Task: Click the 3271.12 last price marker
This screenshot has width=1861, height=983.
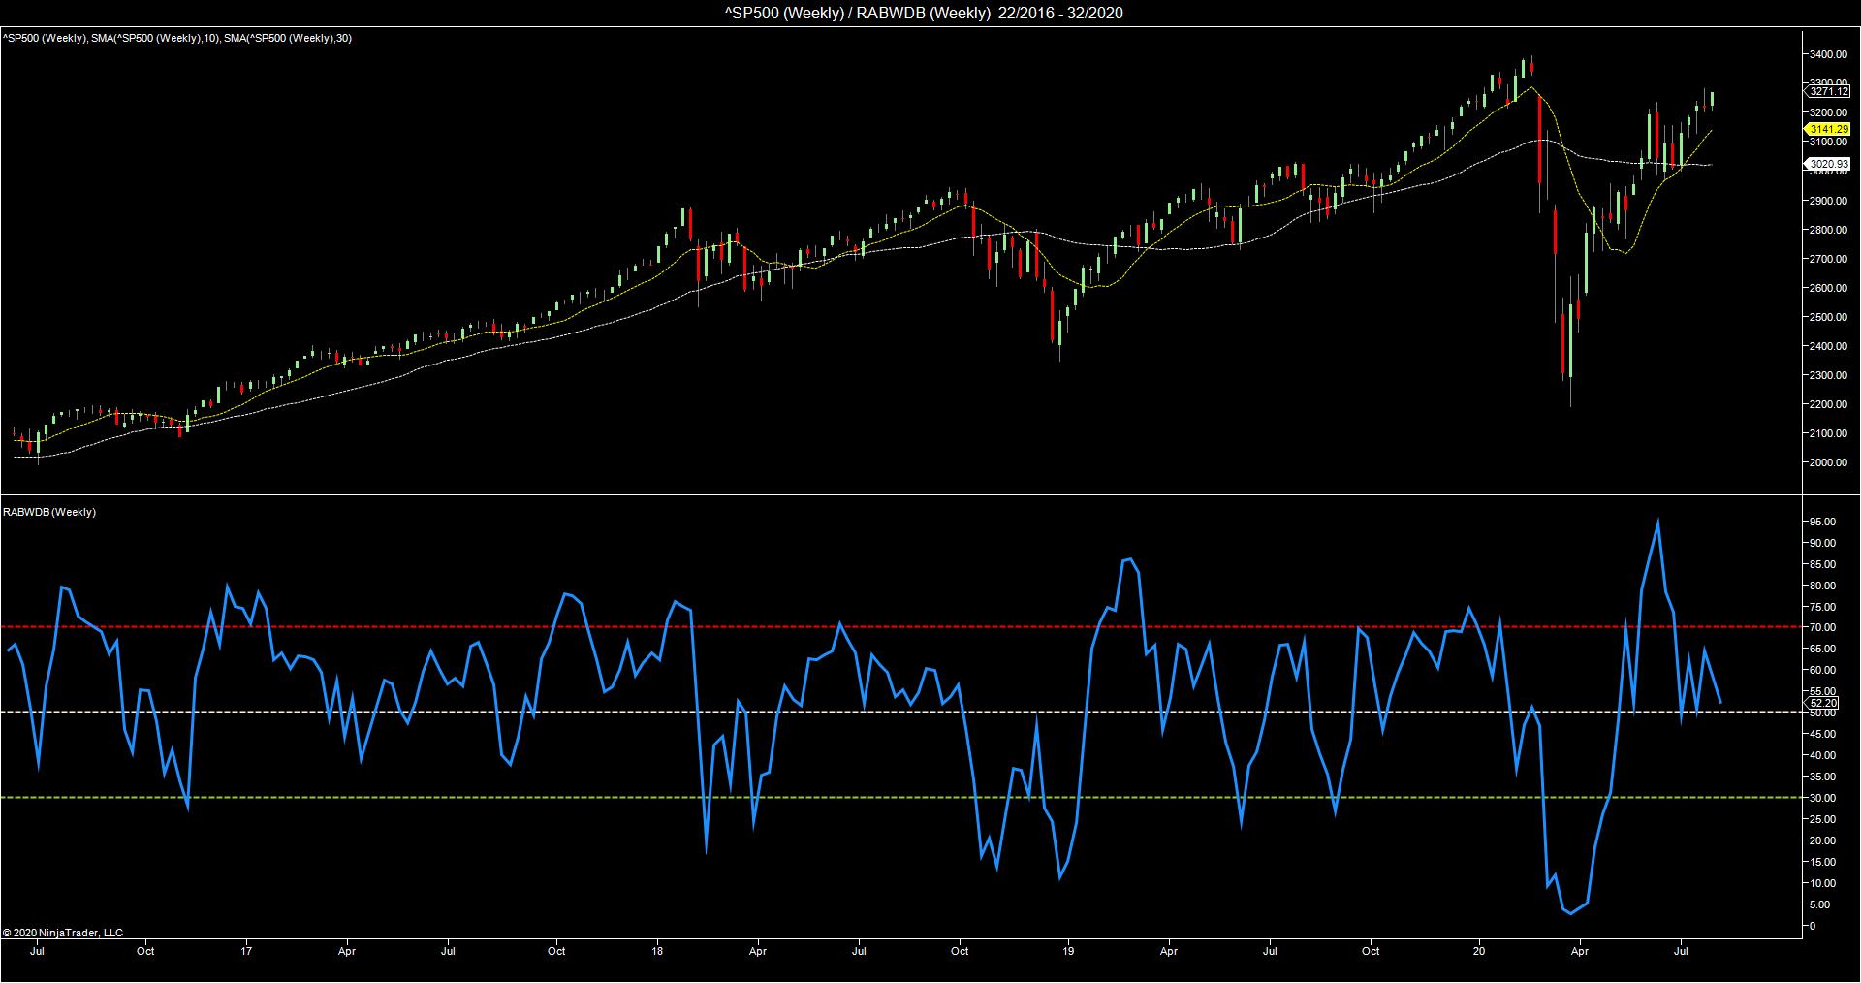Action: [x=1826, y=91]
